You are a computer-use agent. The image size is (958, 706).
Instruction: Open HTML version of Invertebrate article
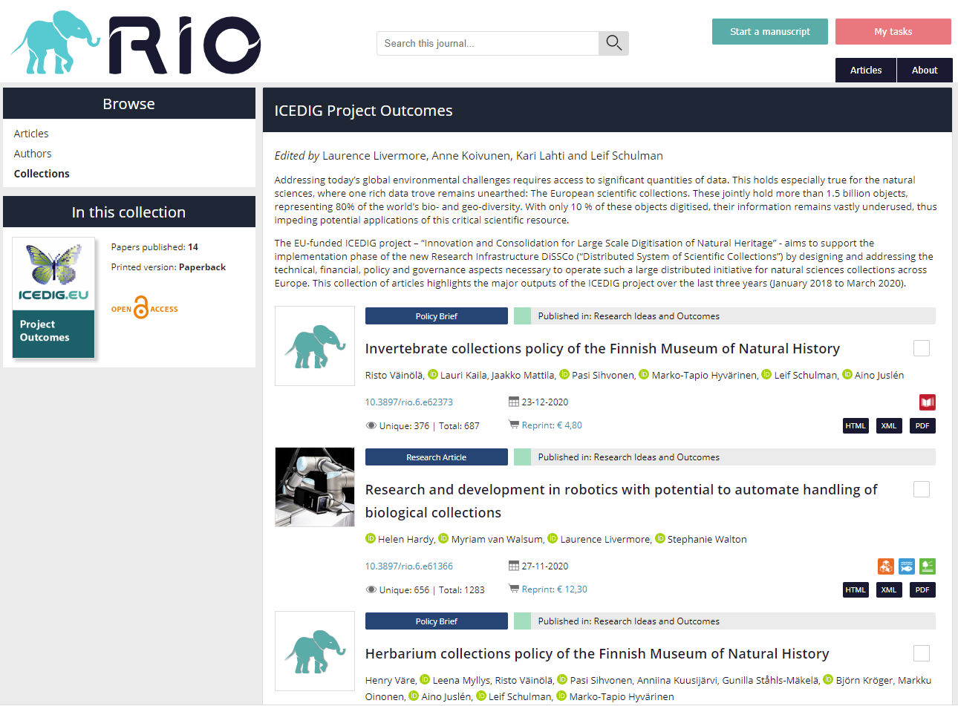(856, 426)
